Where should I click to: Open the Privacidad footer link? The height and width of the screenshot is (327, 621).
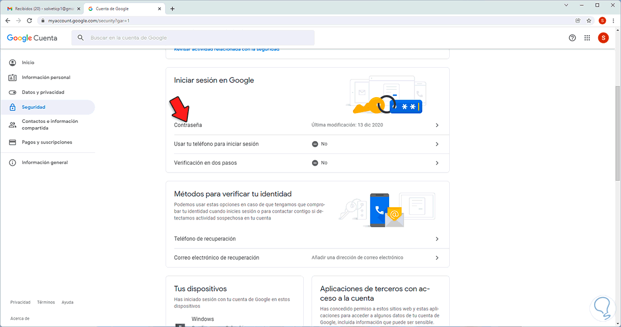coord(20,302)
